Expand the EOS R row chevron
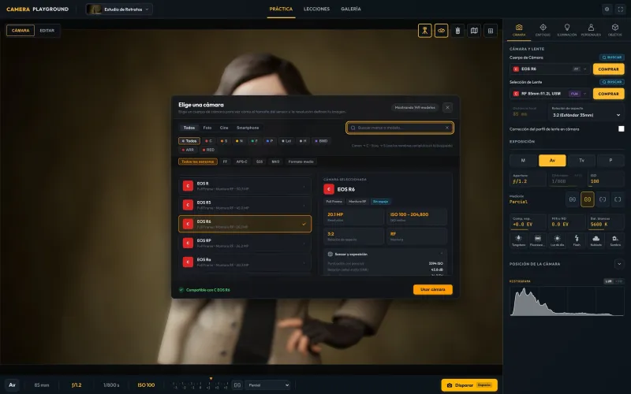Image resolution: width=631 pixels, height=394 pixels. pos(304,186)
